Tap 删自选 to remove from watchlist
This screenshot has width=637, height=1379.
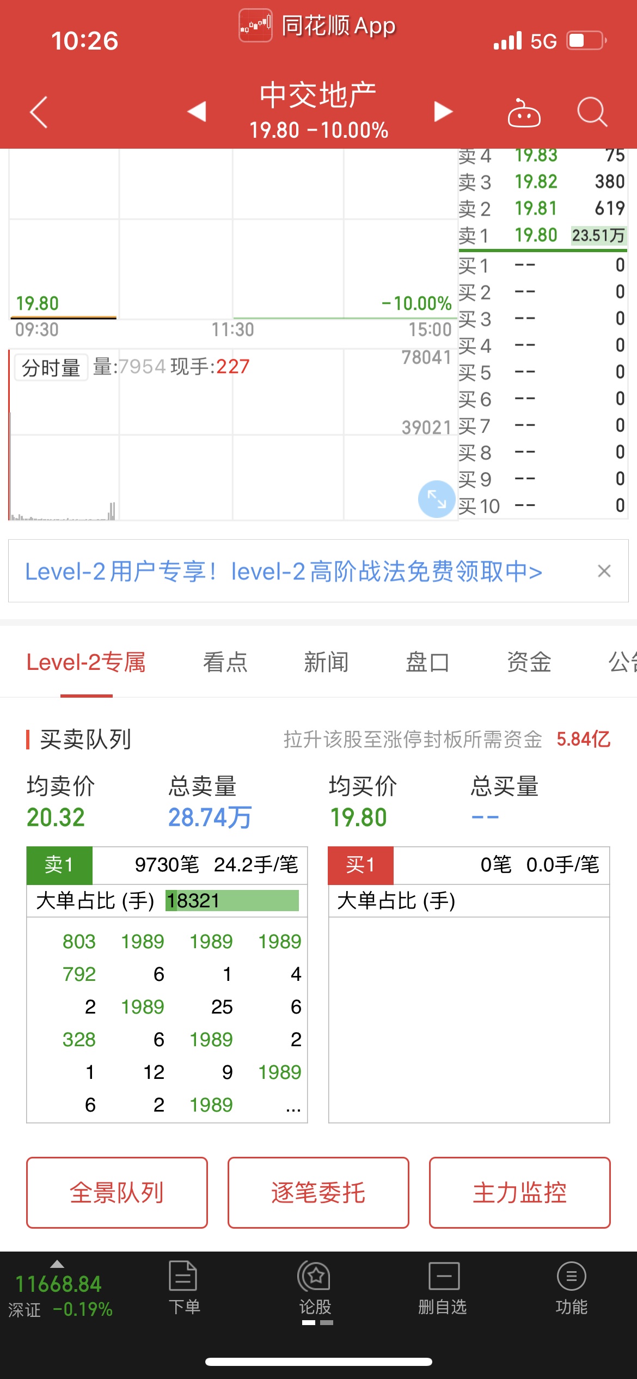[443, 1288]
